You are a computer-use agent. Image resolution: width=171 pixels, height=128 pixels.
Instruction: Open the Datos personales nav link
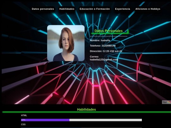[x=43, y=9]
